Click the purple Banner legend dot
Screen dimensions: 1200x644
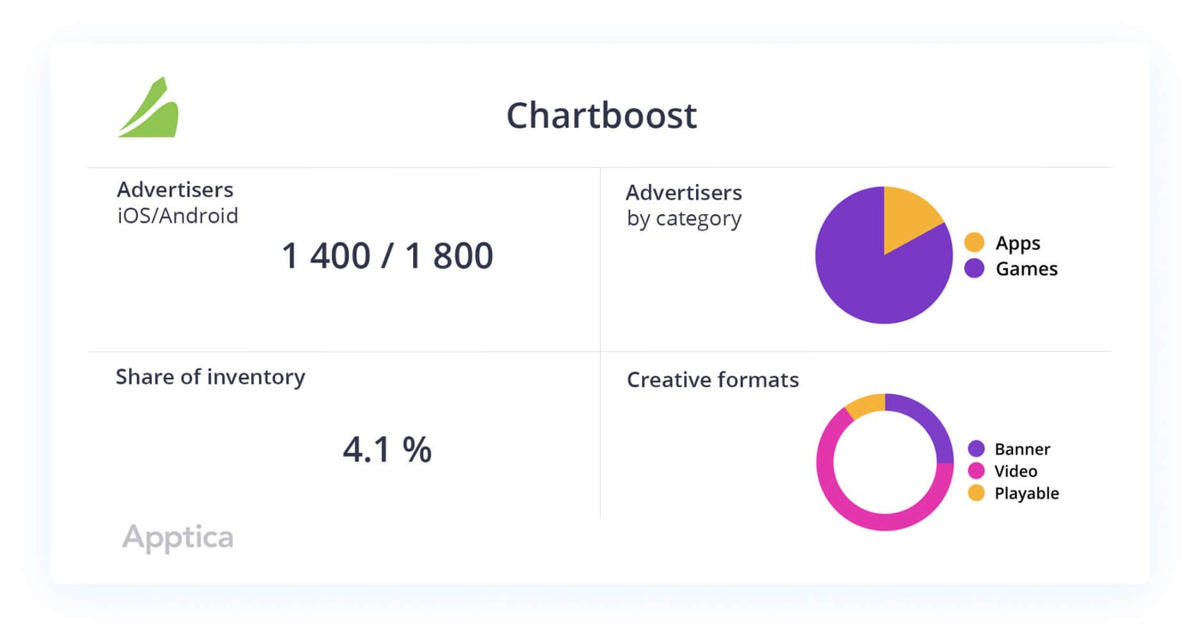coord(976,449)
